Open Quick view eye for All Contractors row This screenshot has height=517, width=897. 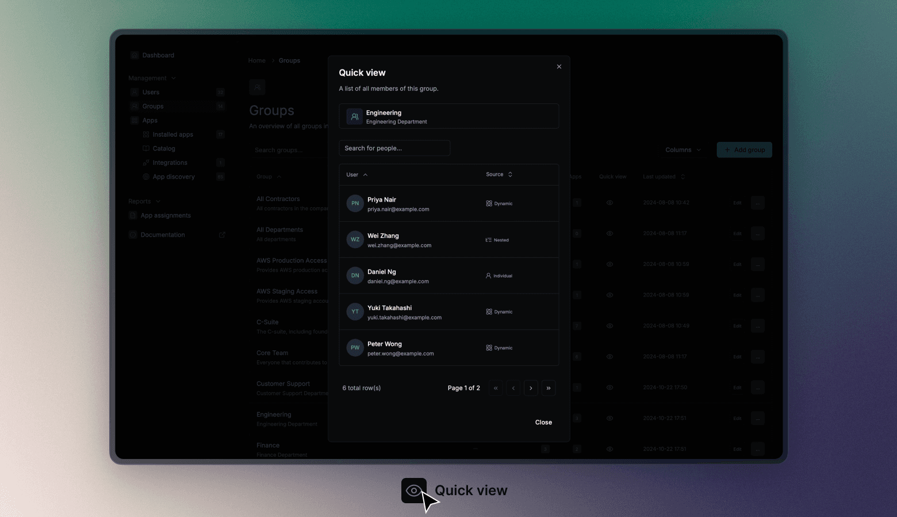[x=609, y=203]
